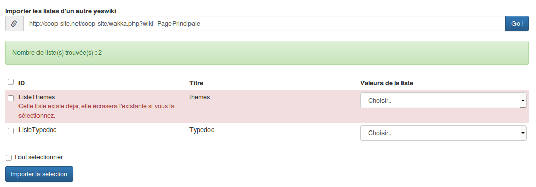Click the Go ! button

517,24
